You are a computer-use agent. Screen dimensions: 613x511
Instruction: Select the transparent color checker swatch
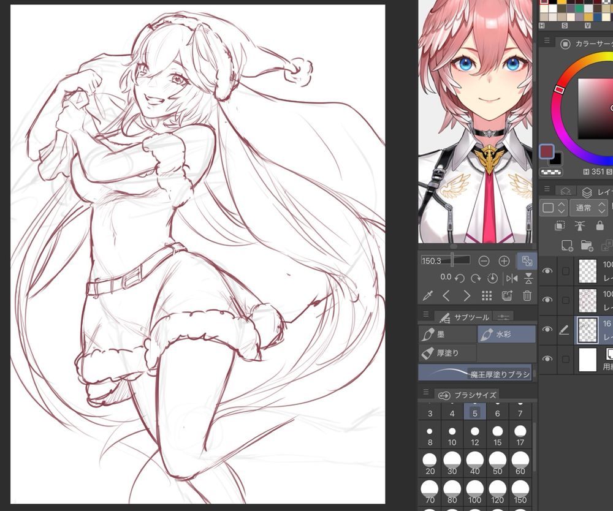550,172
